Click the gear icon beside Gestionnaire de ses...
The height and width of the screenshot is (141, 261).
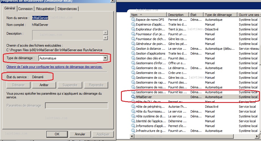click(133, 92)
